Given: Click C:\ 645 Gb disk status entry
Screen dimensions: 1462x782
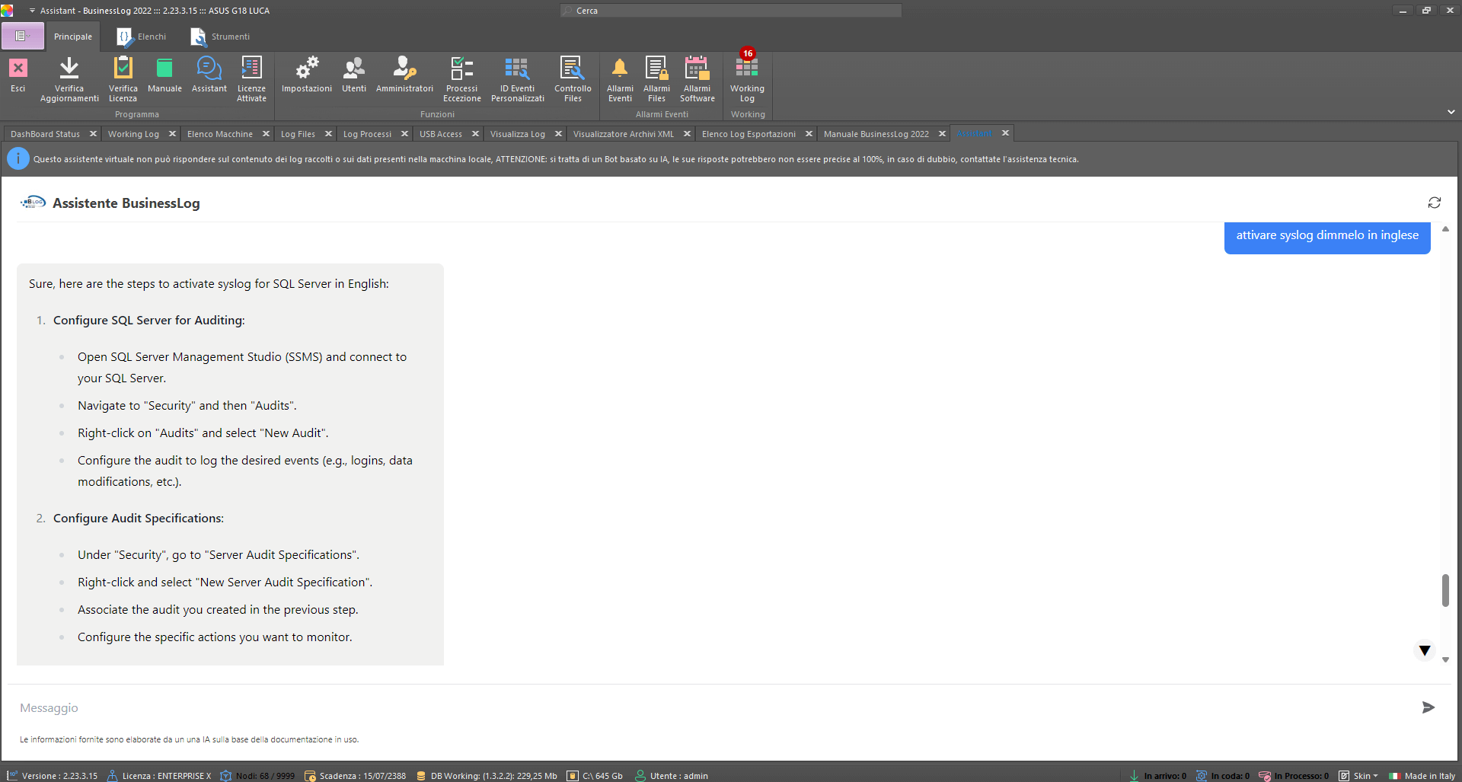Looking at the screenshot, I should point(595,775).
